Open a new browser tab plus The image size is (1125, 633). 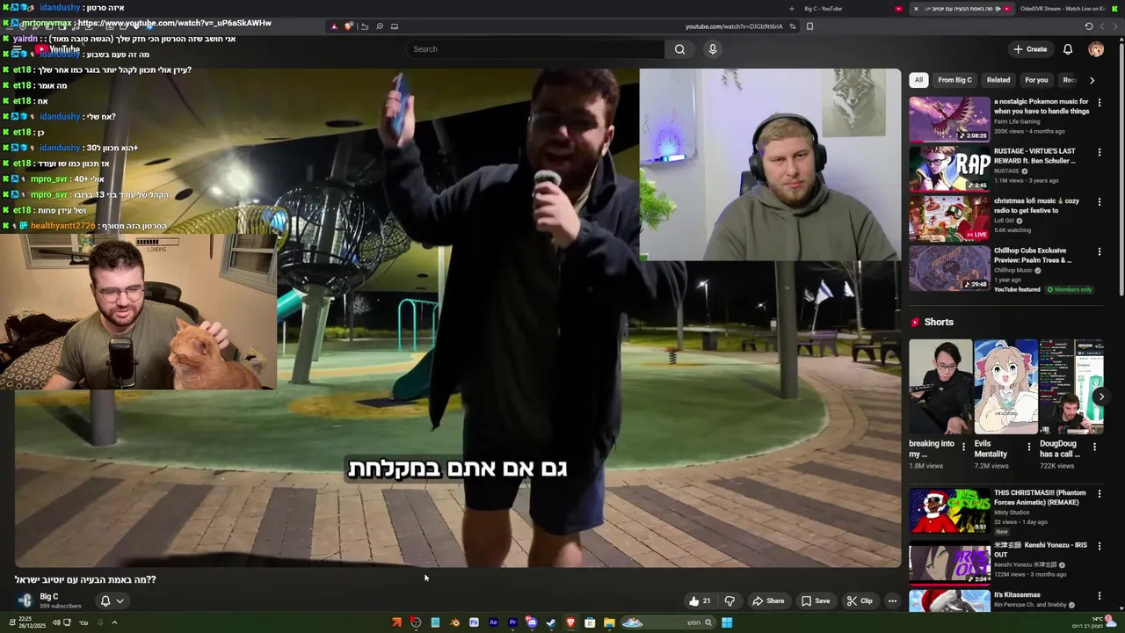[792, 9]
